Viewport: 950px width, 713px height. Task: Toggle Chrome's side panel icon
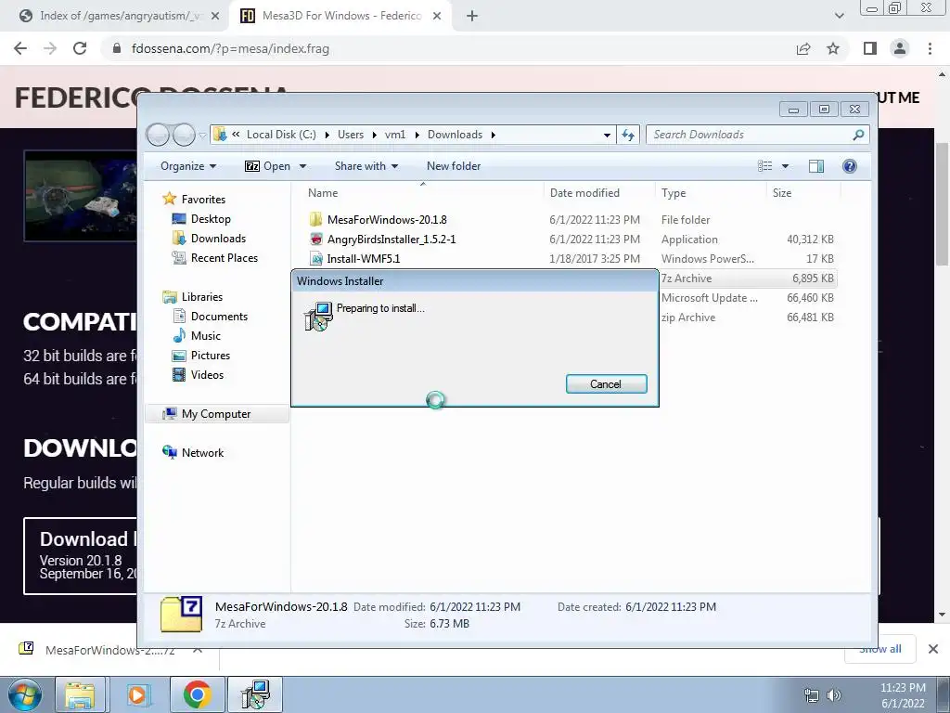click(x=870, y=48)
